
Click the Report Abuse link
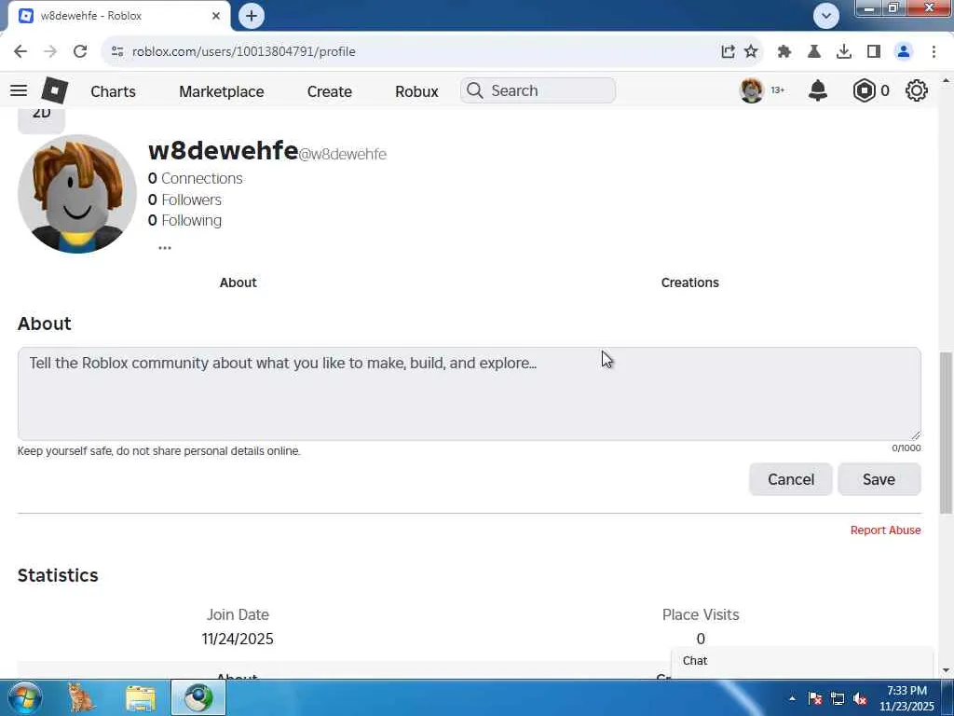885,530
